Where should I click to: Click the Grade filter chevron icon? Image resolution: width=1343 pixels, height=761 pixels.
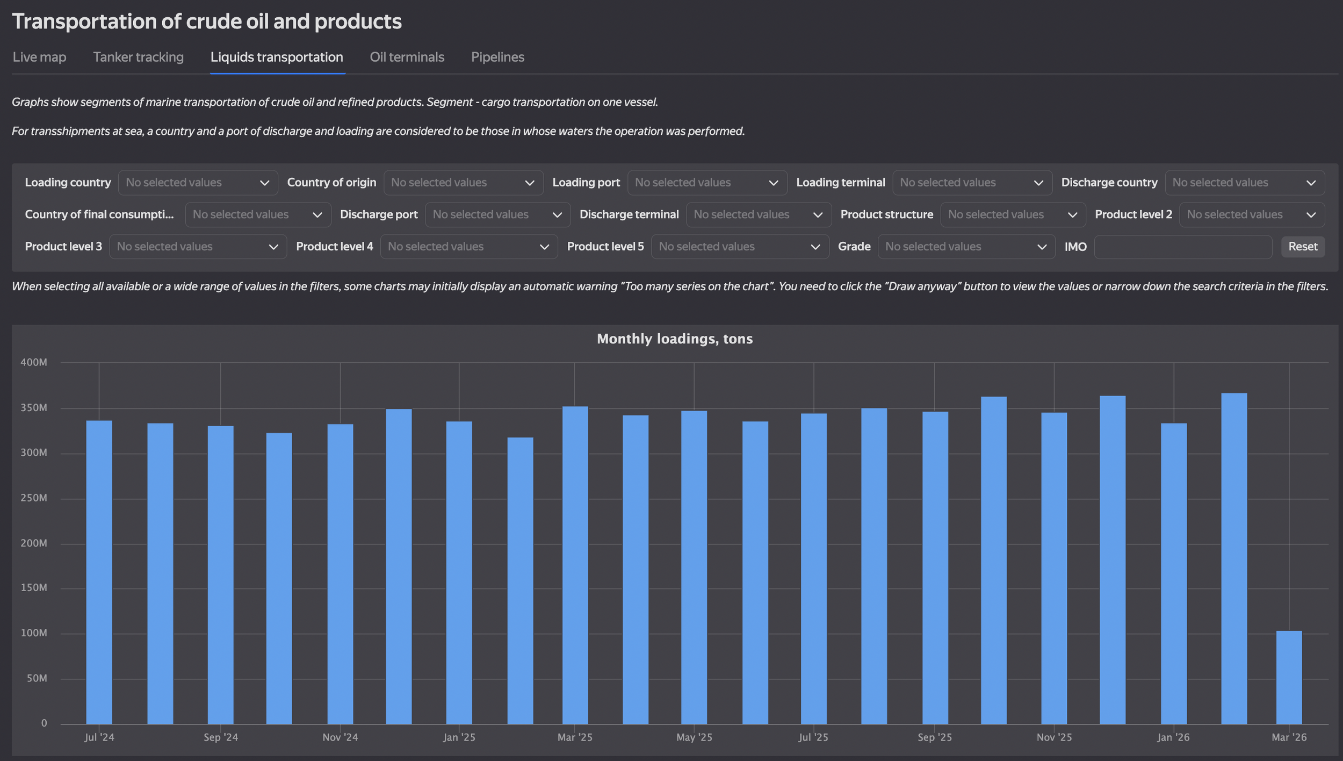pyautogui.click(x=1041, y=247)
